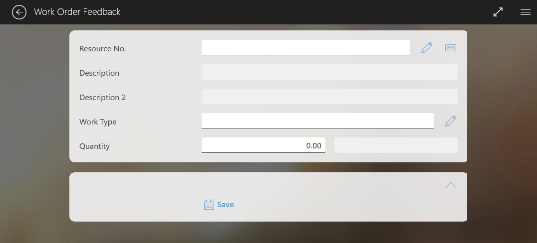Click the Work Order Feedback page title
The image size is (537, 243).
point(77,11)
